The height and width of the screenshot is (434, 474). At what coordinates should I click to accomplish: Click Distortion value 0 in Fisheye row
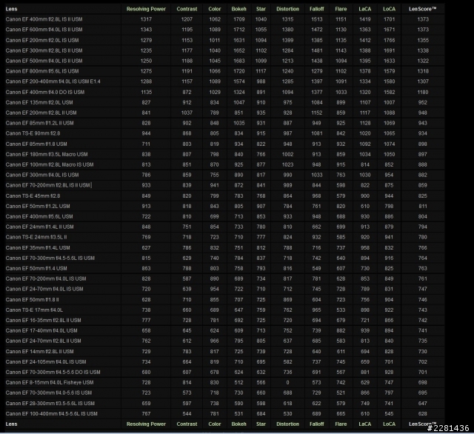pos(287,382)
